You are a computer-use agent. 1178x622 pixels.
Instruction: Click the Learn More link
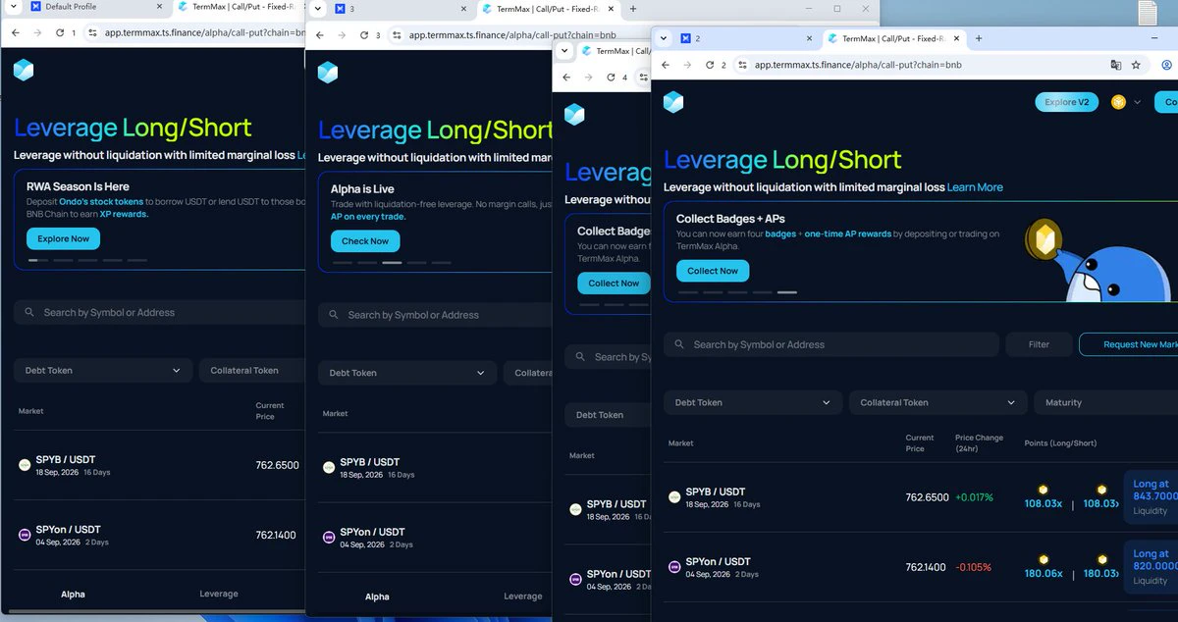click(975, 186)
